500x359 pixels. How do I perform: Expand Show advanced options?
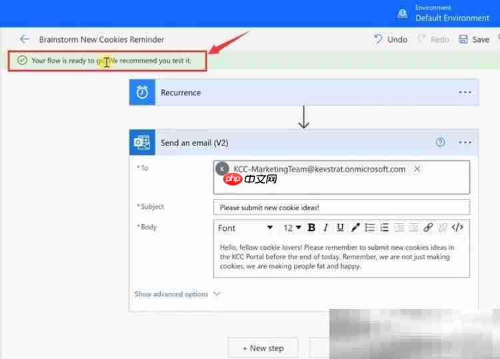(x=177, y=294)
